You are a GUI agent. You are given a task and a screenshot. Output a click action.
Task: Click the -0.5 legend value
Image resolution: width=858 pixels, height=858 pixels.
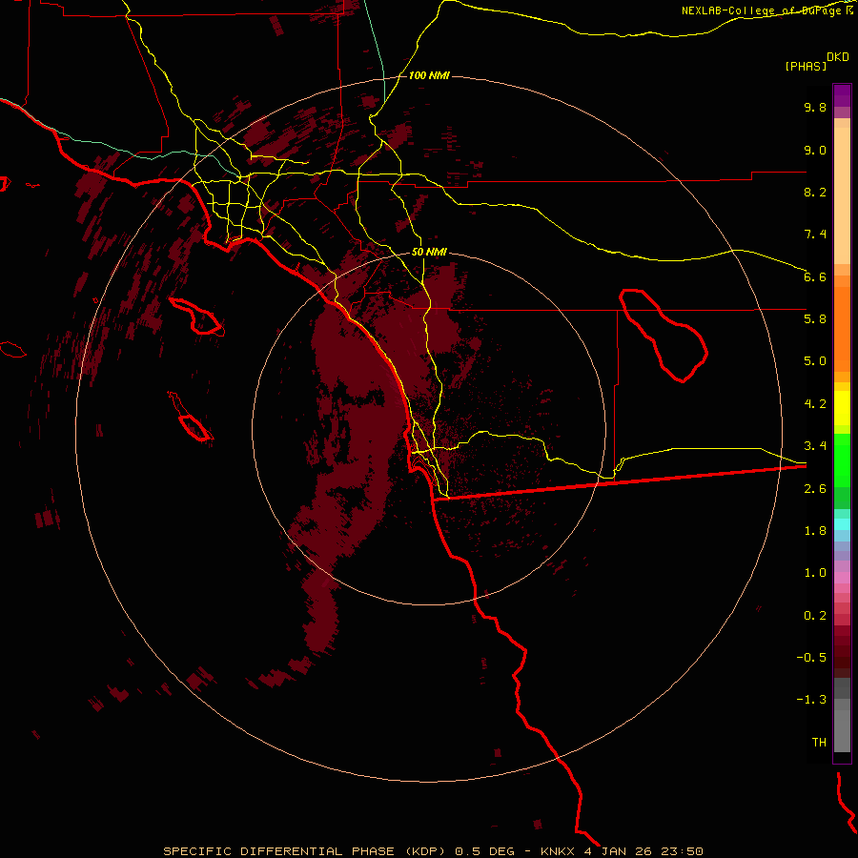[811, 658]
